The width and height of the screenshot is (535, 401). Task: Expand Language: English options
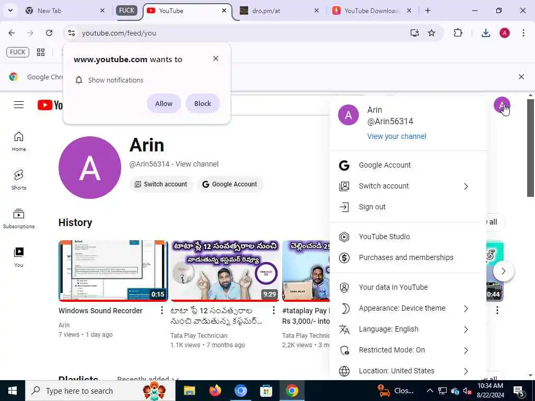(x=466, y=329)
